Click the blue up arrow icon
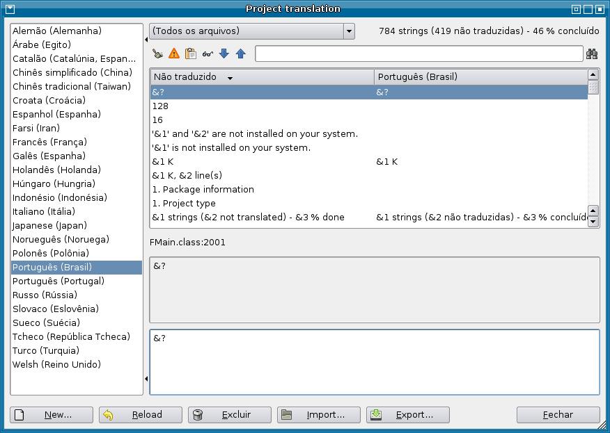Image resolution: width=610 pixels, height=433 pixels. (x=241, y=54)
